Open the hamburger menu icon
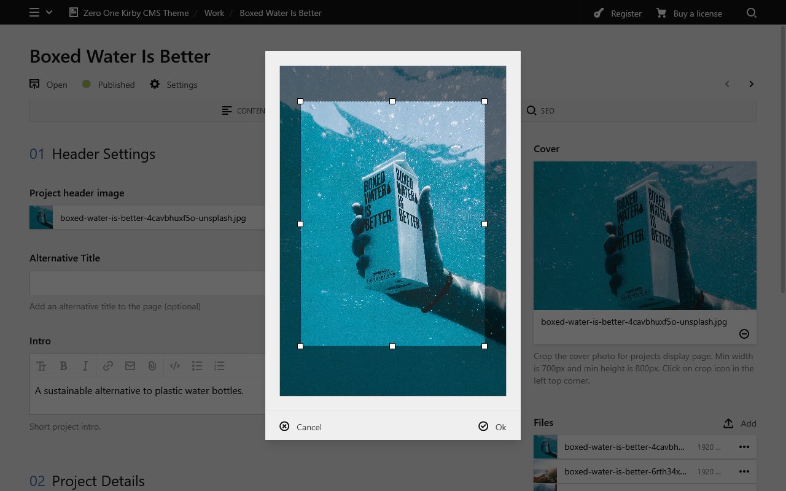 click(34, 12)
